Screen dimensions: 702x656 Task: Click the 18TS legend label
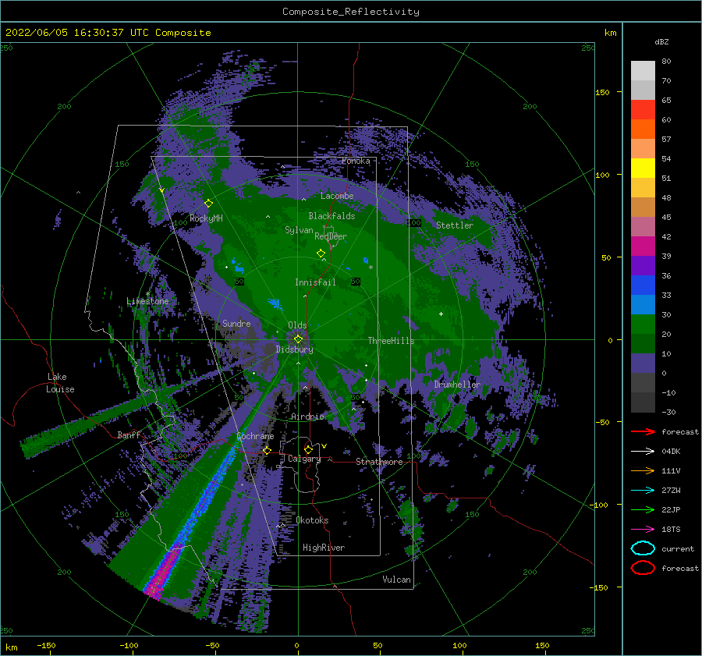(671, 530)
